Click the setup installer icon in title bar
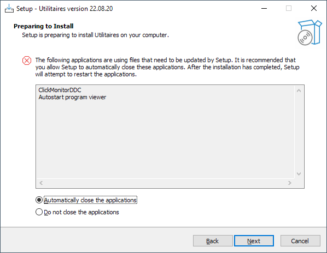 (x=9, y=9)
